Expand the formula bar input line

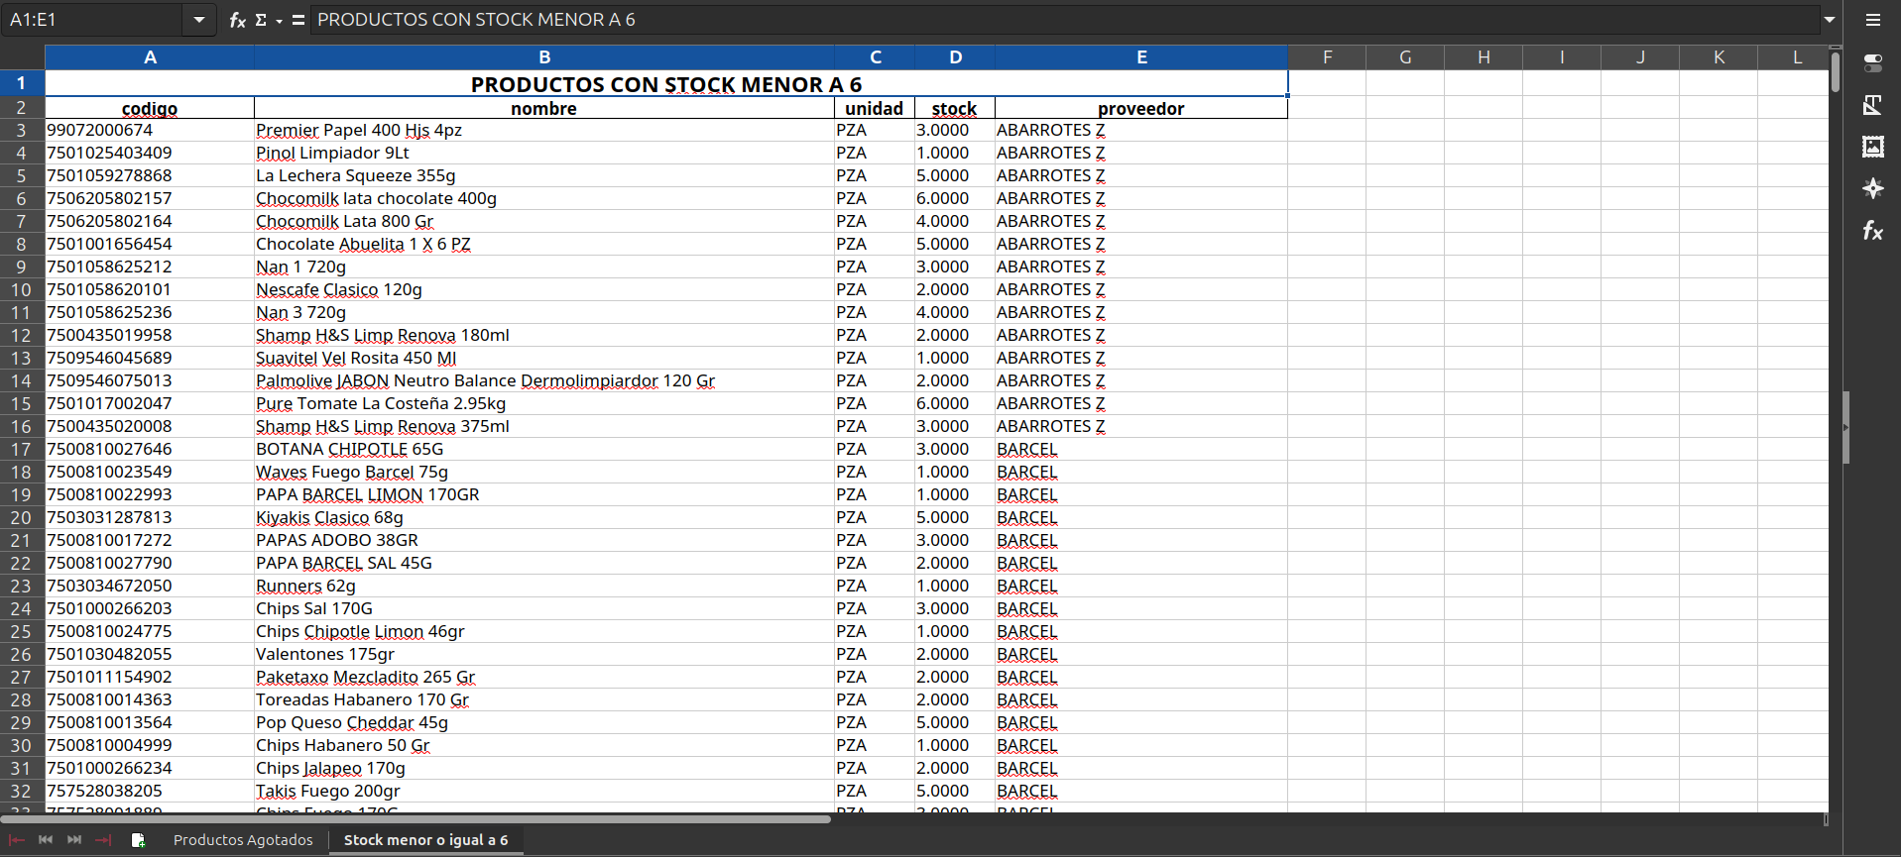[1830, 20]
